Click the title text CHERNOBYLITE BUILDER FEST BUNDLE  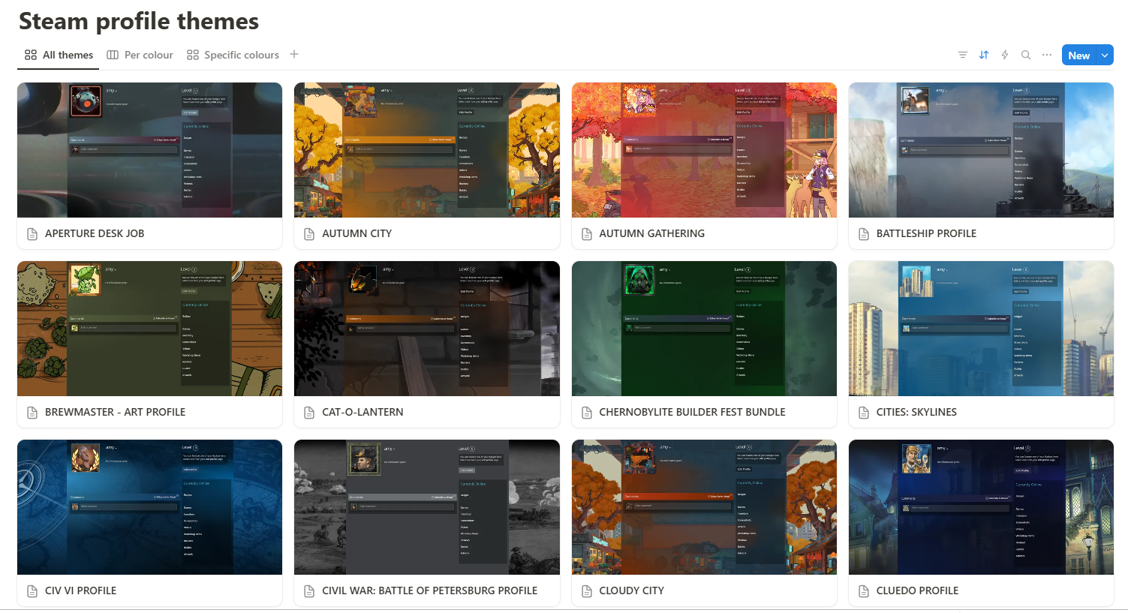pos(692,412)
